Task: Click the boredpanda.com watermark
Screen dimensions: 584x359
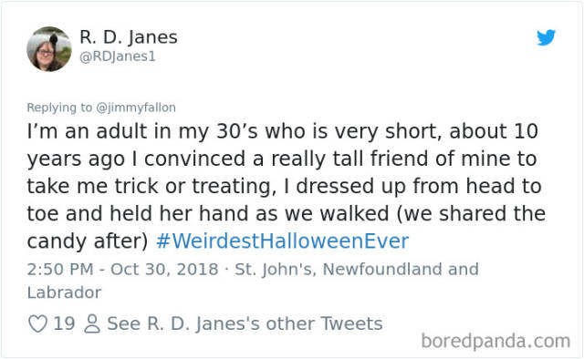Action: click(495, 341)
